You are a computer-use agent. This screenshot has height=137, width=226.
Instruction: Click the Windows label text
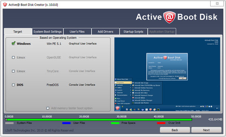click(x=24, y=44)
